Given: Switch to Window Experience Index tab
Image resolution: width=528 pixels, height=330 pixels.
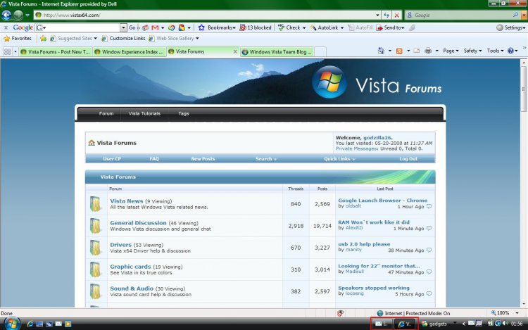Looking at the screenshot, I should pos(130,52).
